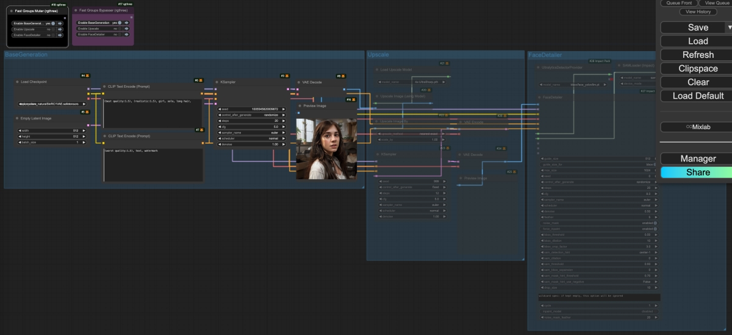Toggle Enable Upscale in Fast Groups Muter
Screen dimensions: 732x335
(x=53, y=29)
